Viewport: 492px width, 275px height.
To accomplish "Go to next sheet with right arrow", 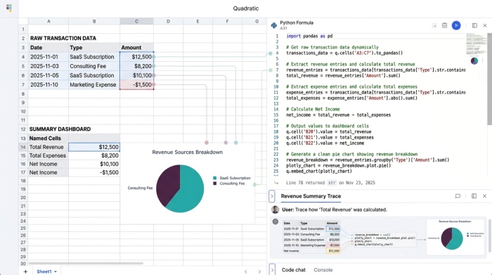I will pyautogui.click(x=259, y=271).
